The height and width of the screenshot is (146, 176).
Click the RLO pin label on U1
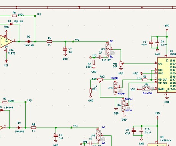pos(161,73)
